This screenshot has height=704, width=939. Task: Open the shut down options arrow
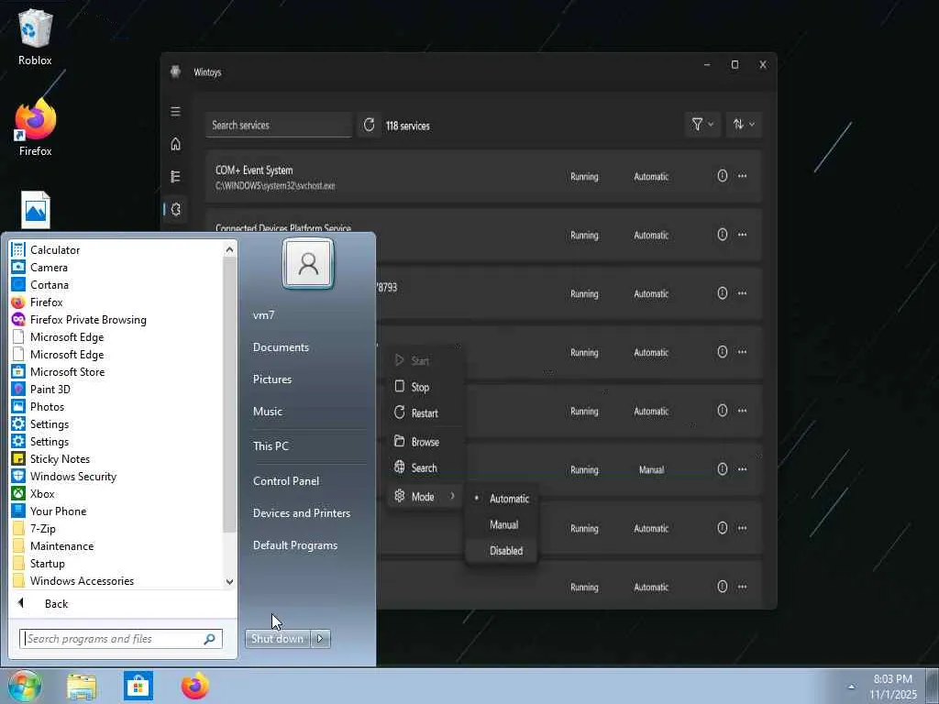pyautogui.click(x=320, y=639)
